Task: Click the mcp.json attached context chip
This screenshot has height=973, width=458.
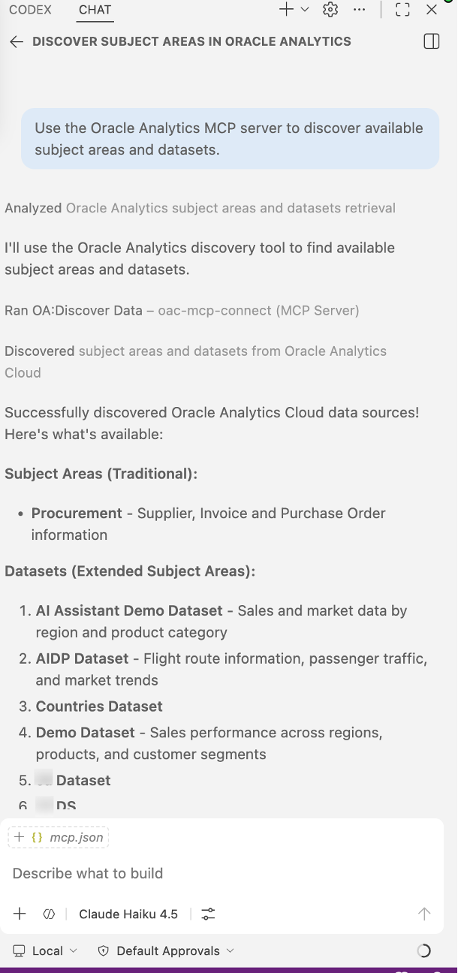Action: point(59,837)
